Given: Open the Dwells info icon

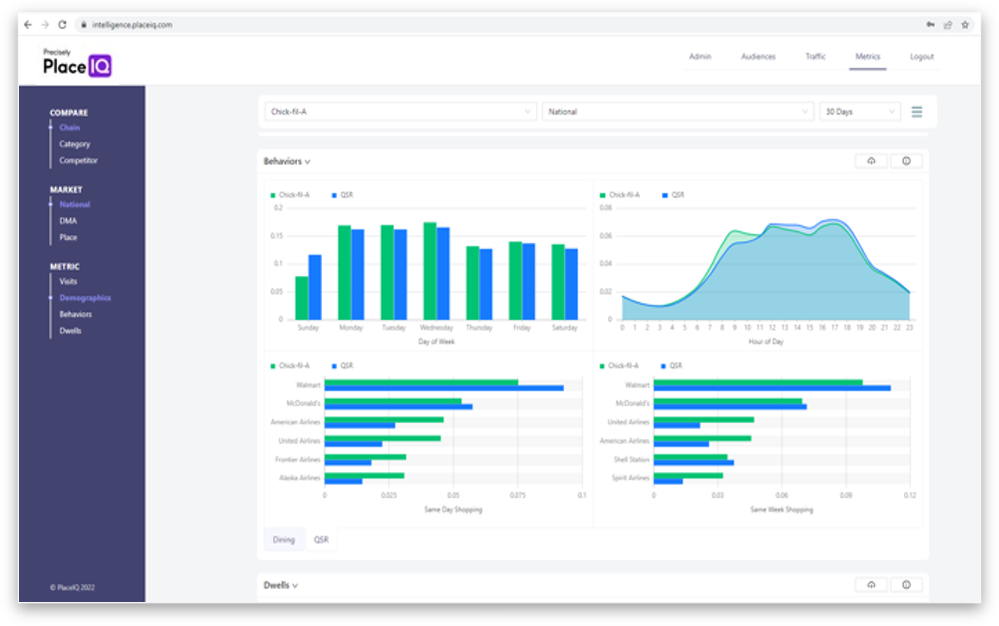Looking at the screenshot, I should 907,584.
